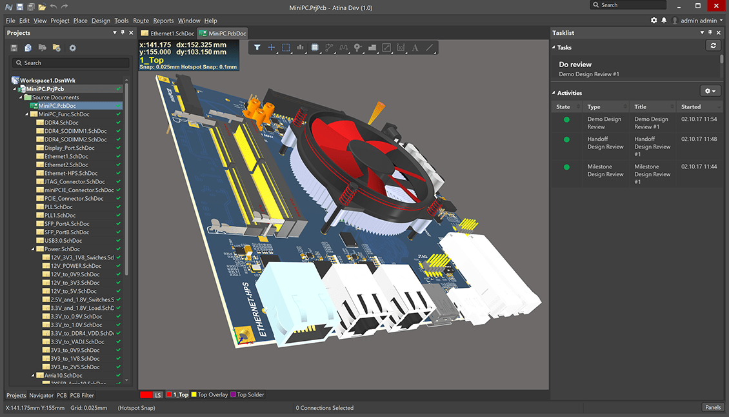Collapse the Activities section in Tasklist
Image resolution: width=729 pixels, height=417 pixels.
click(553, 92)
